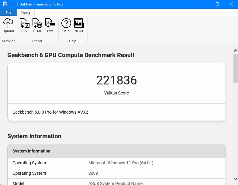The width and height of the screenshot is (238, 185).
Task: Maximize the Geekbench 6 Pro window
Action: (x=217, y=4)
